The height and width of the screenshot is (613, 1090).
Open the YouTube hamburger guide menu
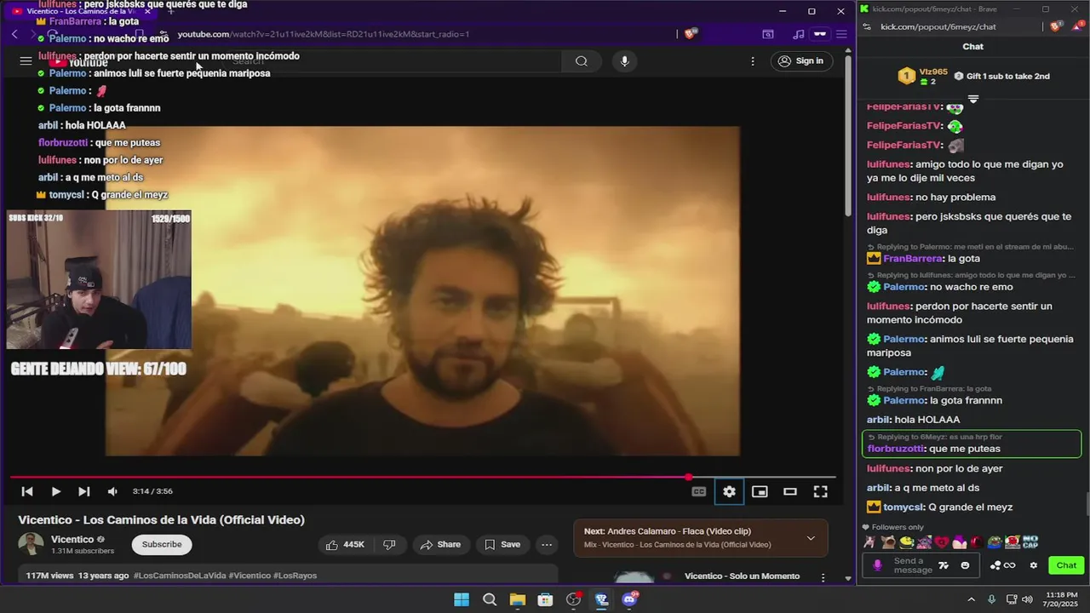(x=26, y=61)
